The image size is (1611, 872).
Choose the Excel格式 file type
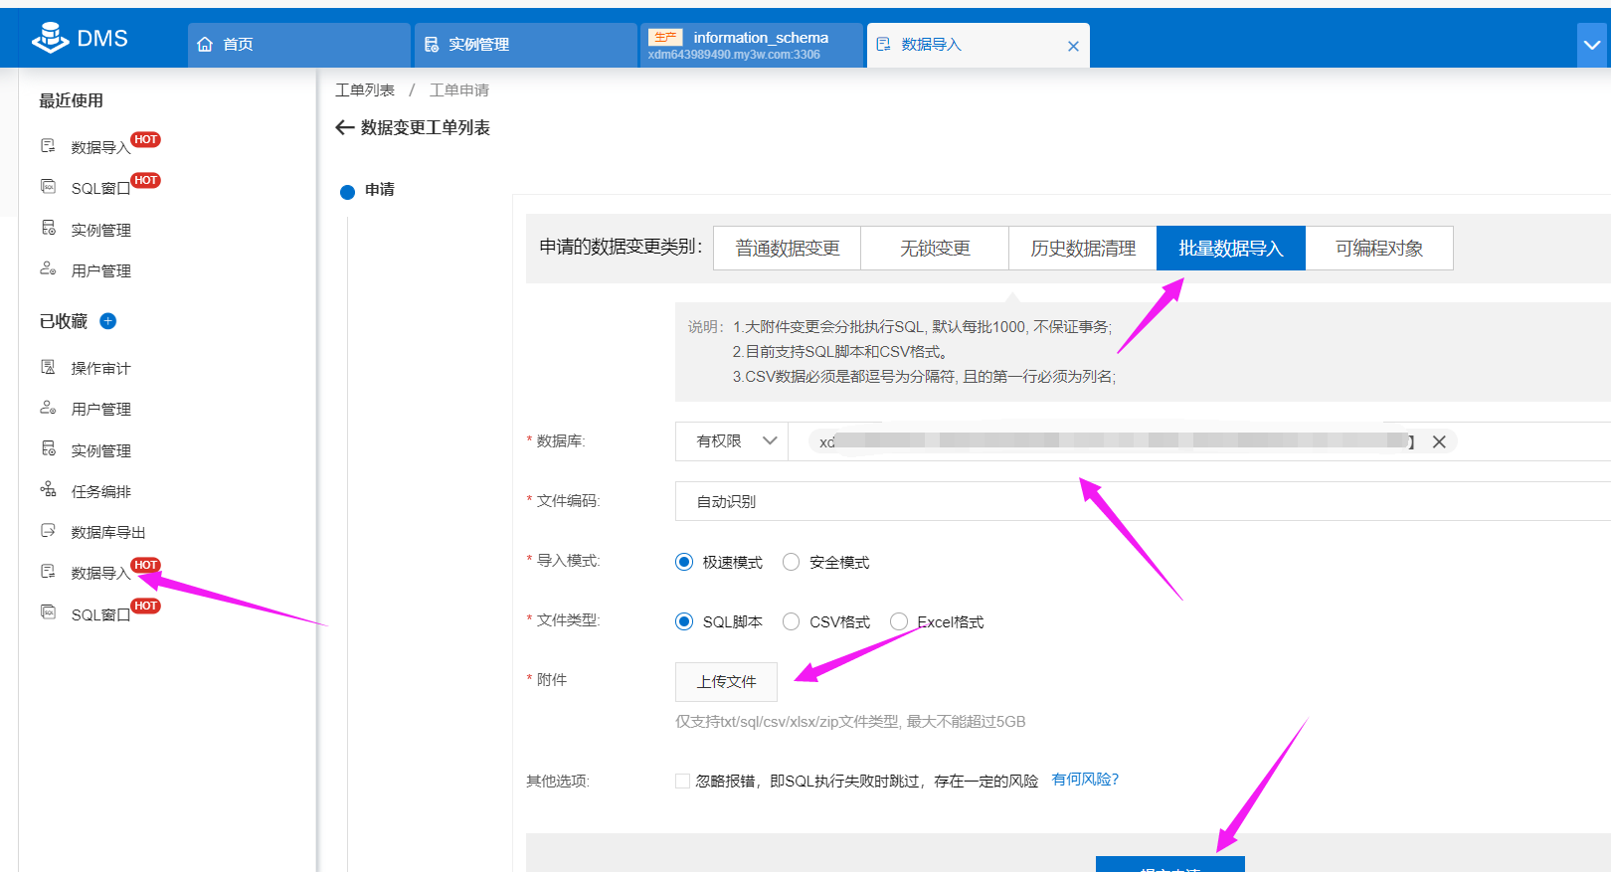coord(899,621)
